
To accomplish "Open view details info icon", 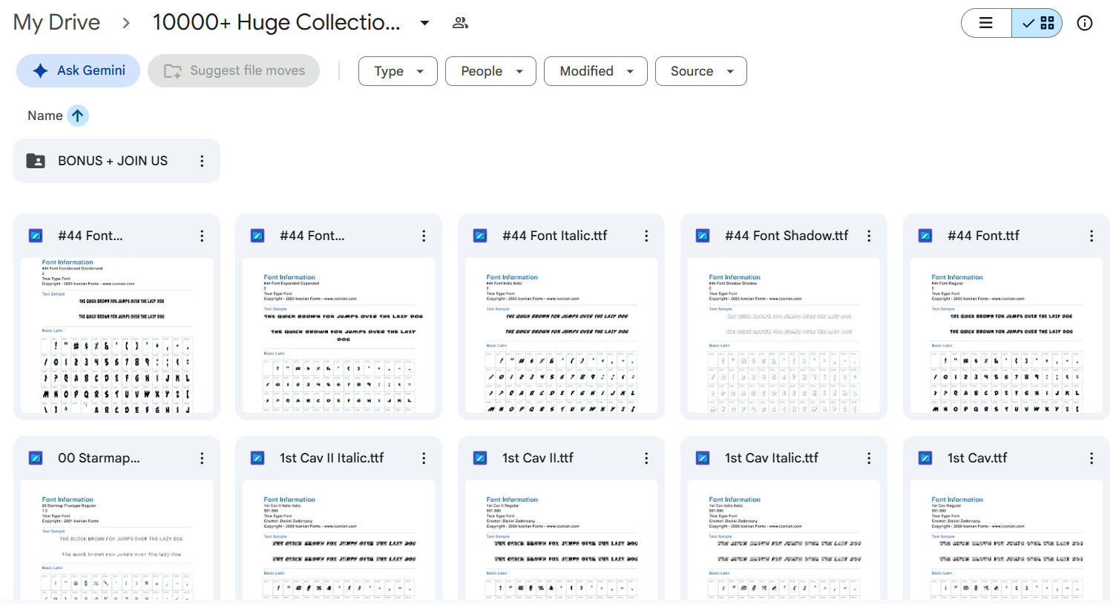I will 1085,23.
